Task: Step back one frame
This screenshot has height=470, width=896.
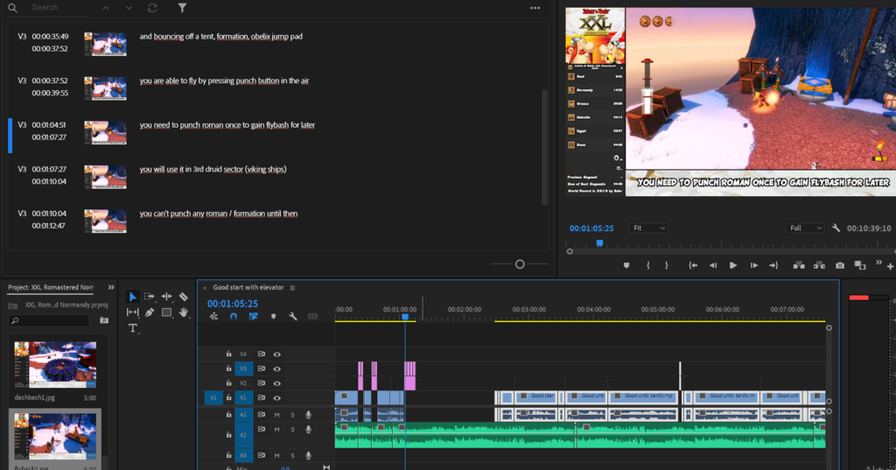Action: pos(713,265)
